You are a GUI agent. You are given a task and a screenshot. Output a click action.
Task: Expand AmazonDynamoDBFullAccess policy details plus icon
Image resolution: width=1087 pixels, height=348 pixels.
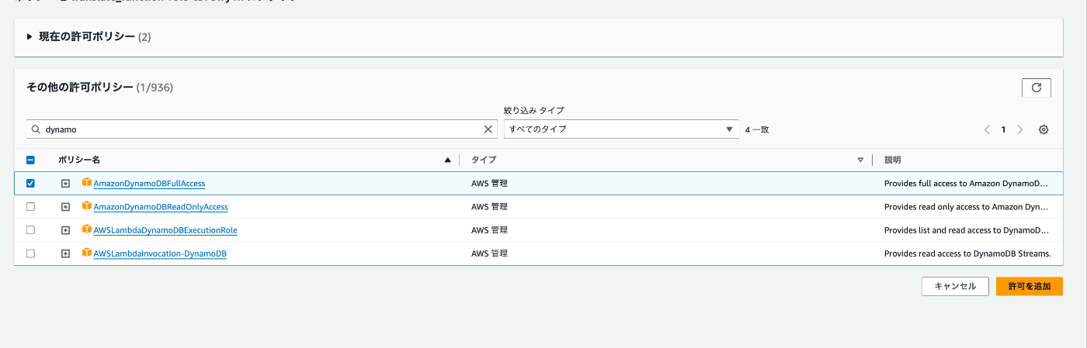point(65,184)
